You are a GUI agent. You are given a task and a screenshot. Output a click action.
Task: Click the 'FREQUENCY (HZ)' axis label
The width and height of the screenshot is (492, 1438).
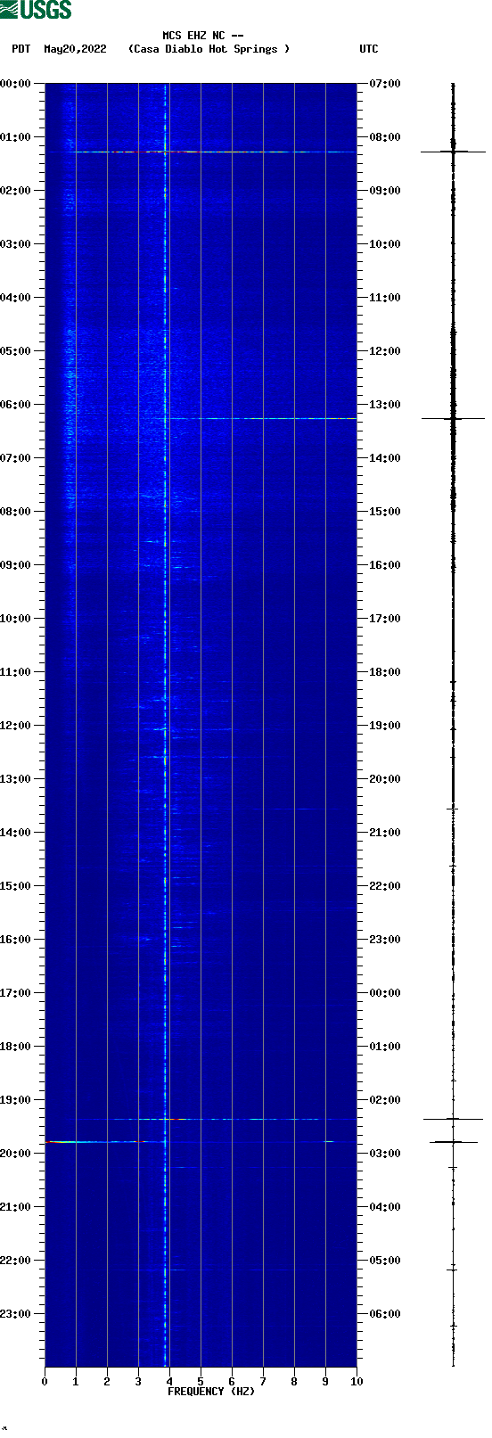click(x=211, y=1392)
